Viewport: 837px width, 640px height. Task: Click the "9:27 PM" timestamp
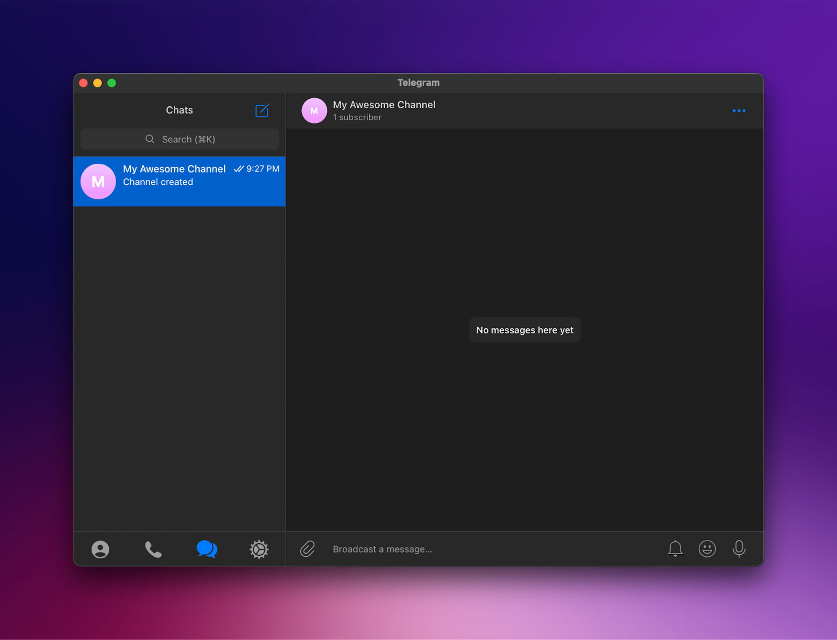(263, 169)
